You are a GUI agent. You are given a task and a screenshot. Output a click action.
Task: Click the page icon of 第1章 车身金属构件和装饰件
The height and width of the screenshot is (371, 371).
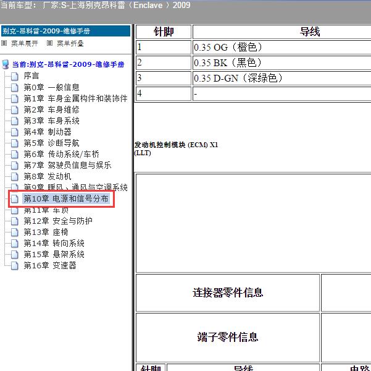[15, 98]
